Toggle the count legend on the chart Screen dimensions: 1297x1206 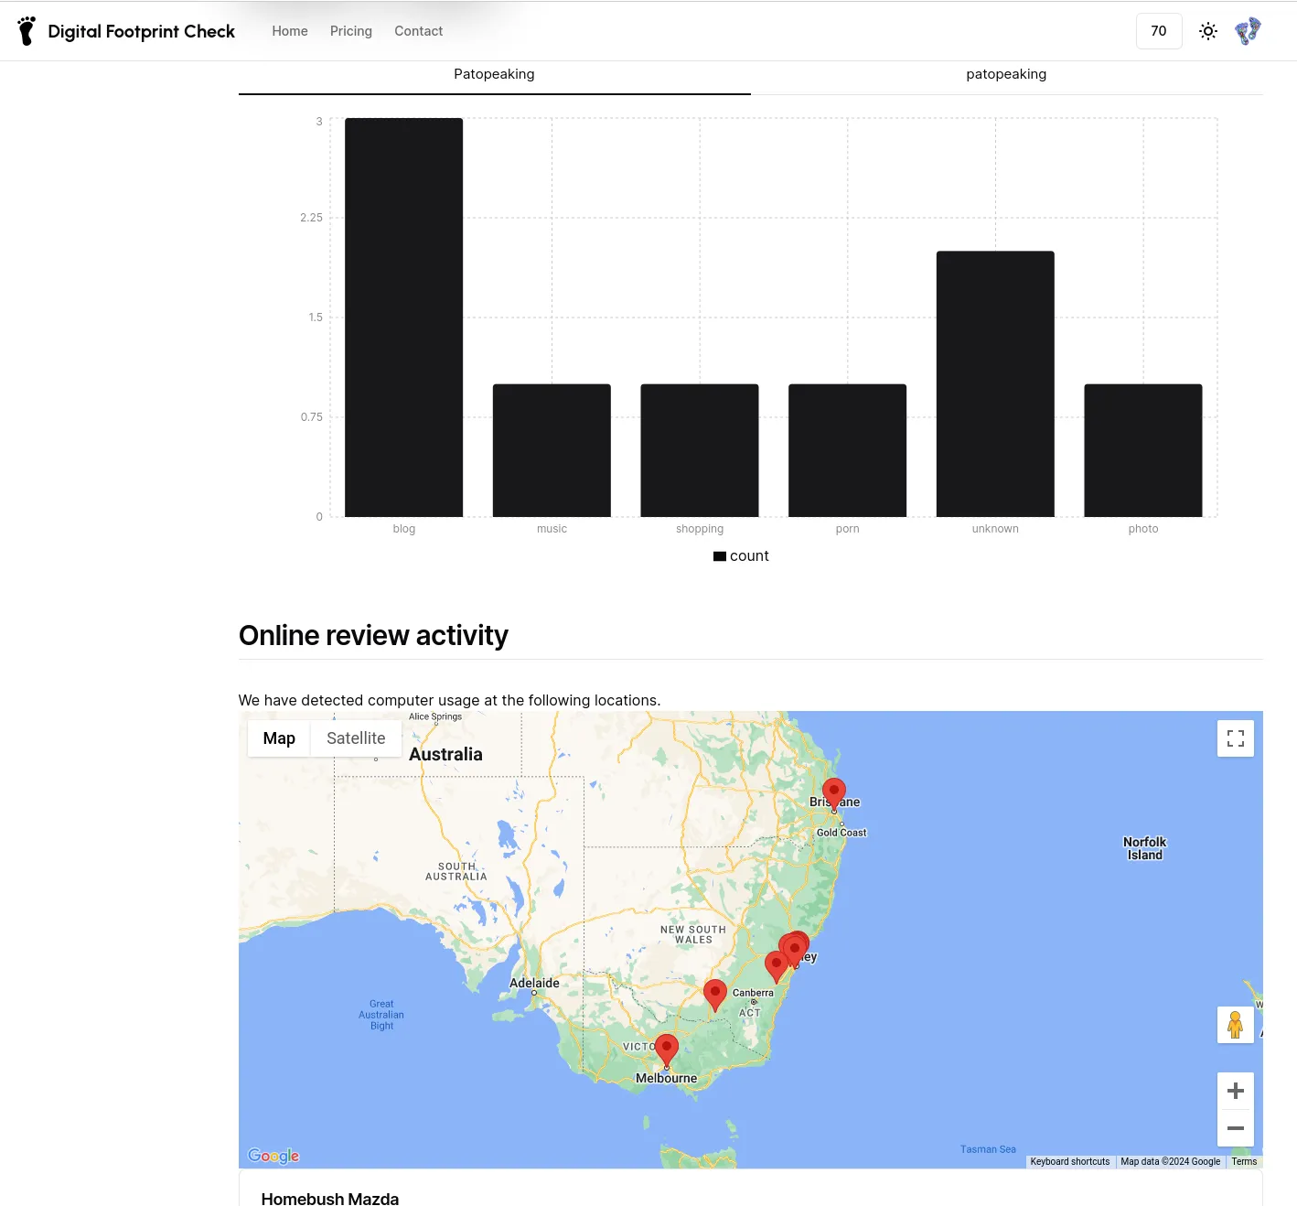tap(741, 555)
